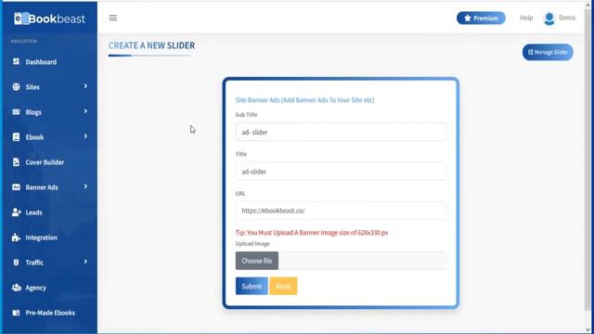
Task: Click the Traffic icon
Action: pyautogui.click(x=16, y=262)
